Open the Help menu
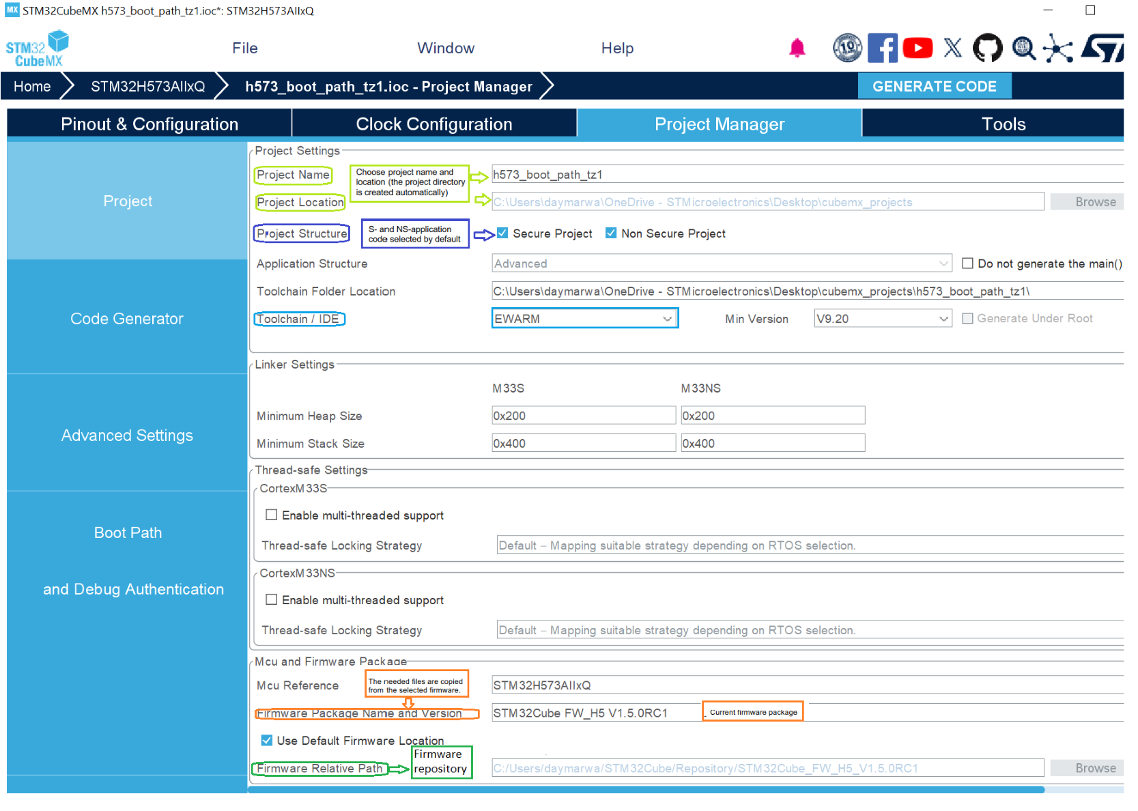 [617, 48]
